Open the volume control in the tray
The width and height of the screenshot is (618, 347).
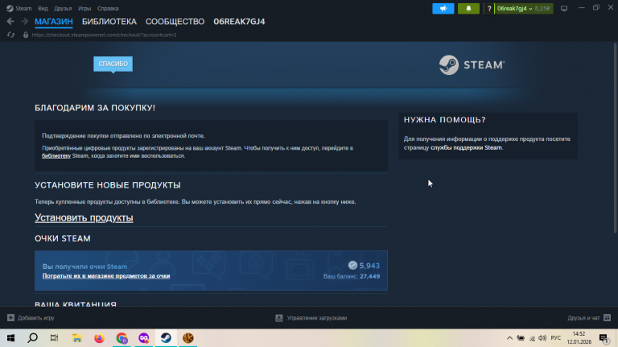(x=542, y=338)
